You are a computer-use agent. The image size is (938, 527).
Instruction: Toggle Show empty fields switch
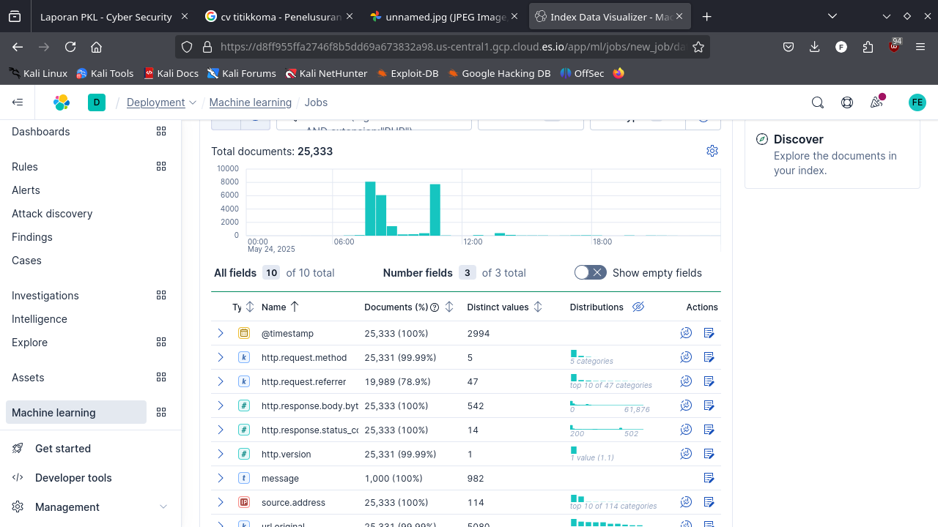tap(590, 272)
